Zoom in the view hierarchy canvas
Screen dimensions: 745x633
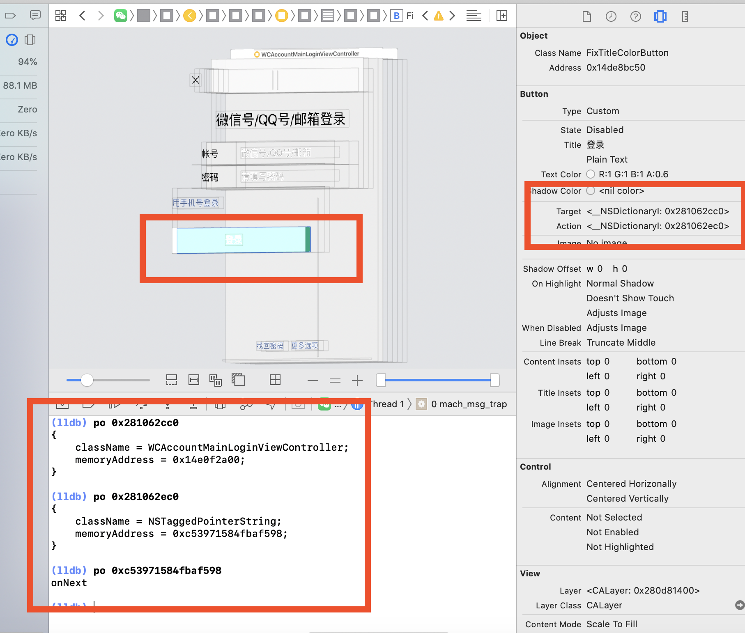(357, 381)
